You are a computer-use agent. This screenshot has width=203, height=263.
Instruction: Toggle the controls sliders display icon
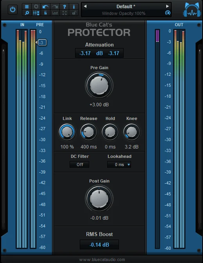coord(36,13)
